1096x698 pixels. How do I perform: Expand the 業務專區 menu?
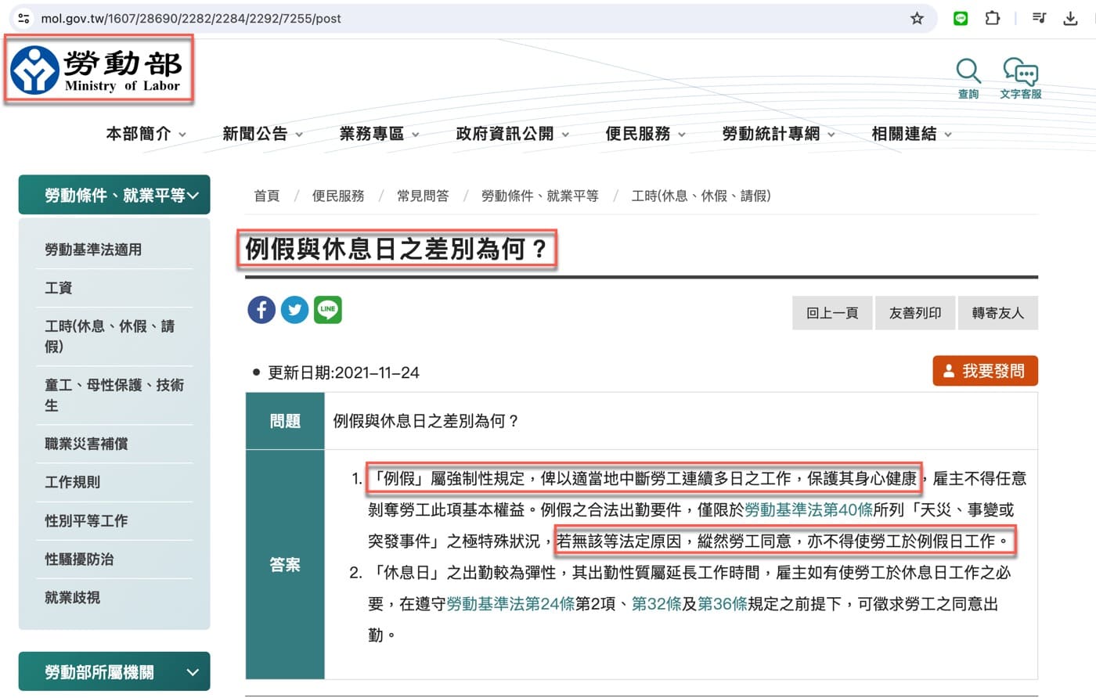click(x=379, y=134)
